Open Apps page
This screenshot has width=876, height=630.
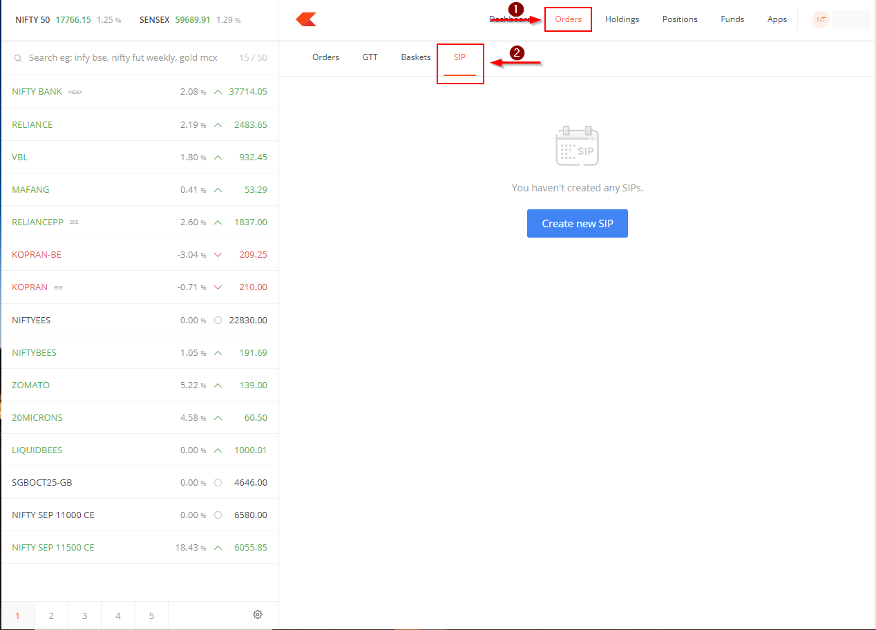[x=777, y=19]
